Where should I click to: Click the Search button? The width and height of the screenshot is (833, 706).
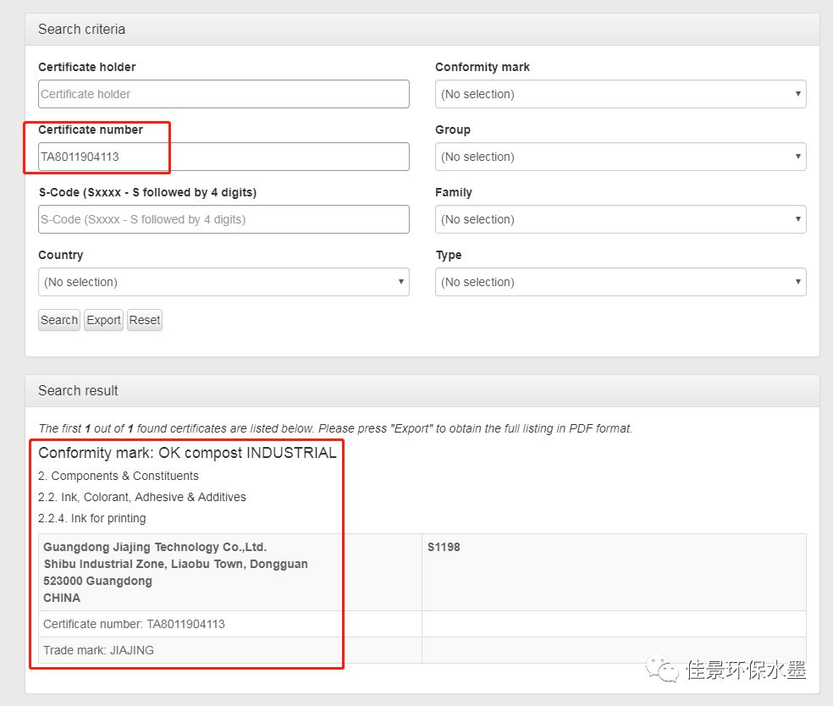click(59, 320)
